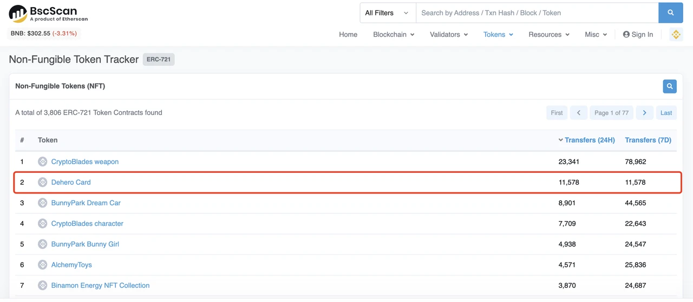The image size is (693, 302).
Task: Open the BNB chain selector icon
Action: [676, 35]
